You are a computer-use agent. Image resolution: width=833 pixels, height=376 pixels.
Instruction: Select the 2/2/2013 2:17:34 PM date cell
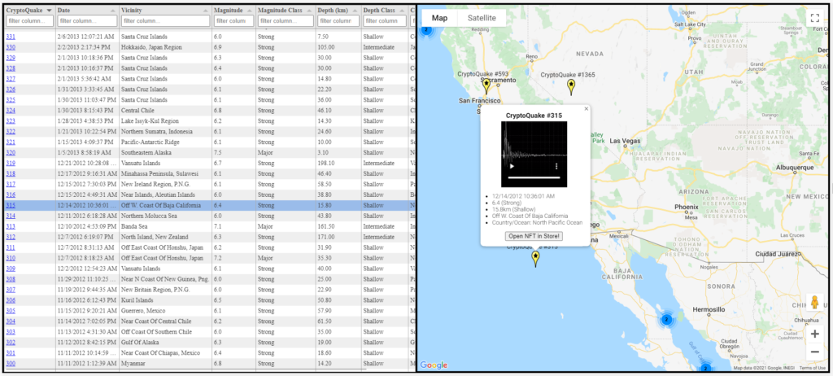[87, 47]
